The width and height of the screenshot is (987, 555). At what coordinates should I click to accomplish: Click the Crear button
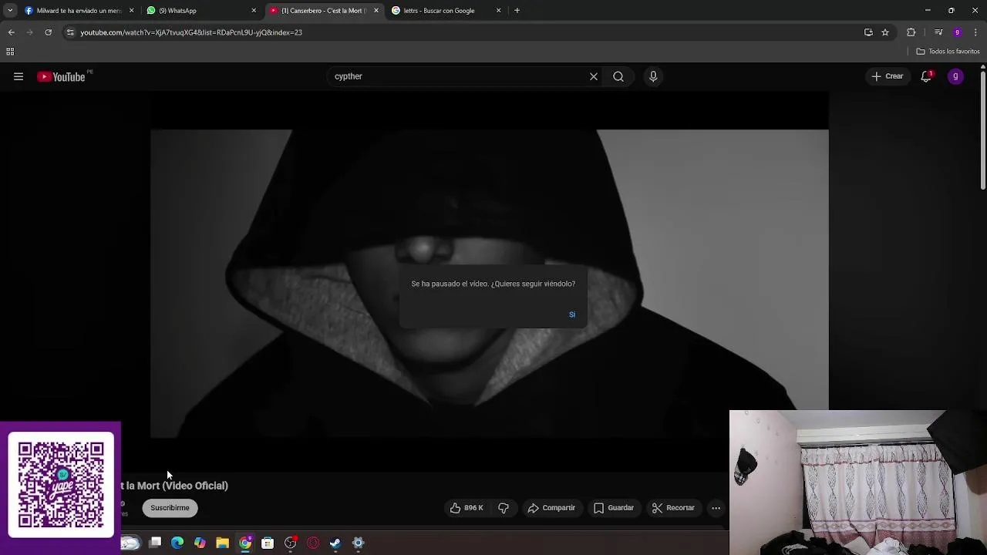887,76
